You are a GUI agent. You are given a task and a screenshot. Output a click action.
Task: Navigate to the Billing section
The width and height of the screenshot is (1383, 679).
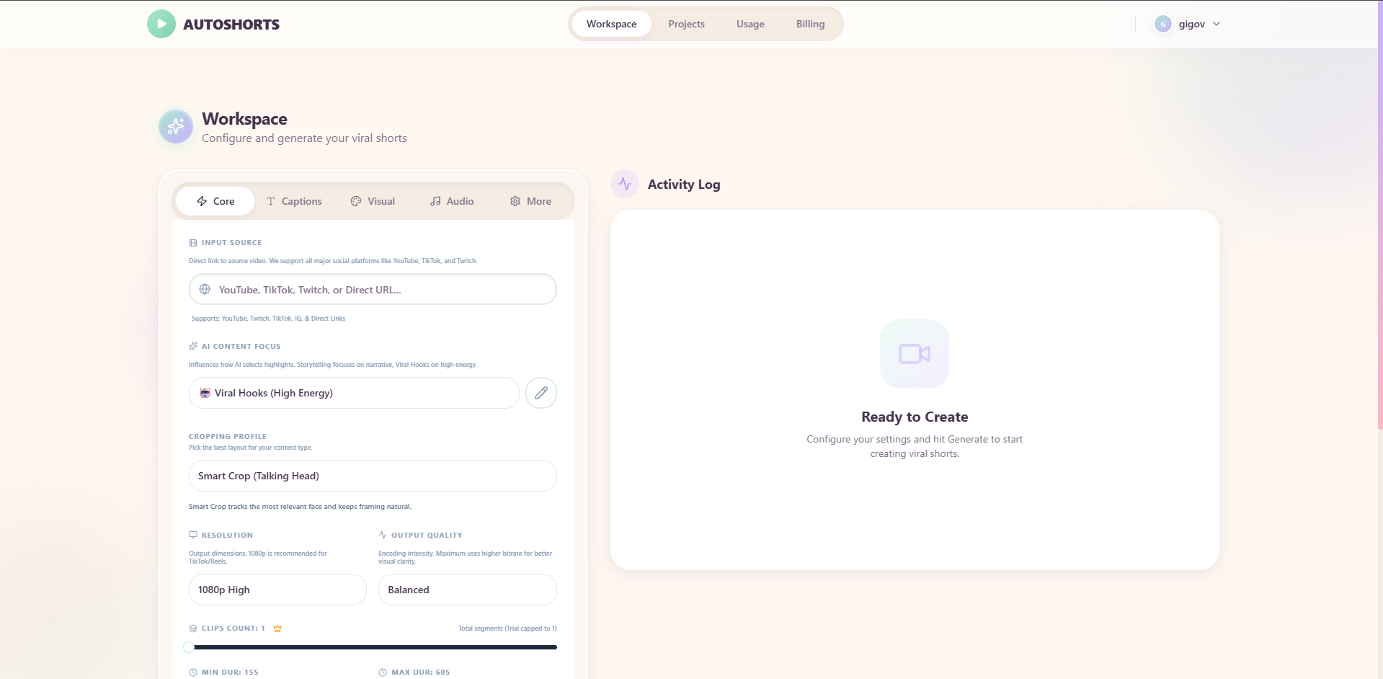809,24
